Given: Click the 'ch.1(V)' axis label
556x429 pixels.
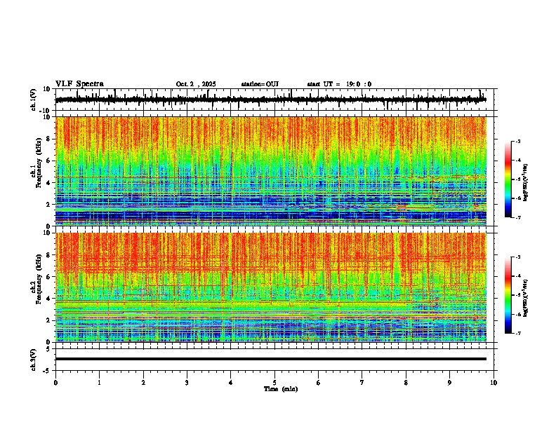Looking at the screenshot, I should [34, 100].
